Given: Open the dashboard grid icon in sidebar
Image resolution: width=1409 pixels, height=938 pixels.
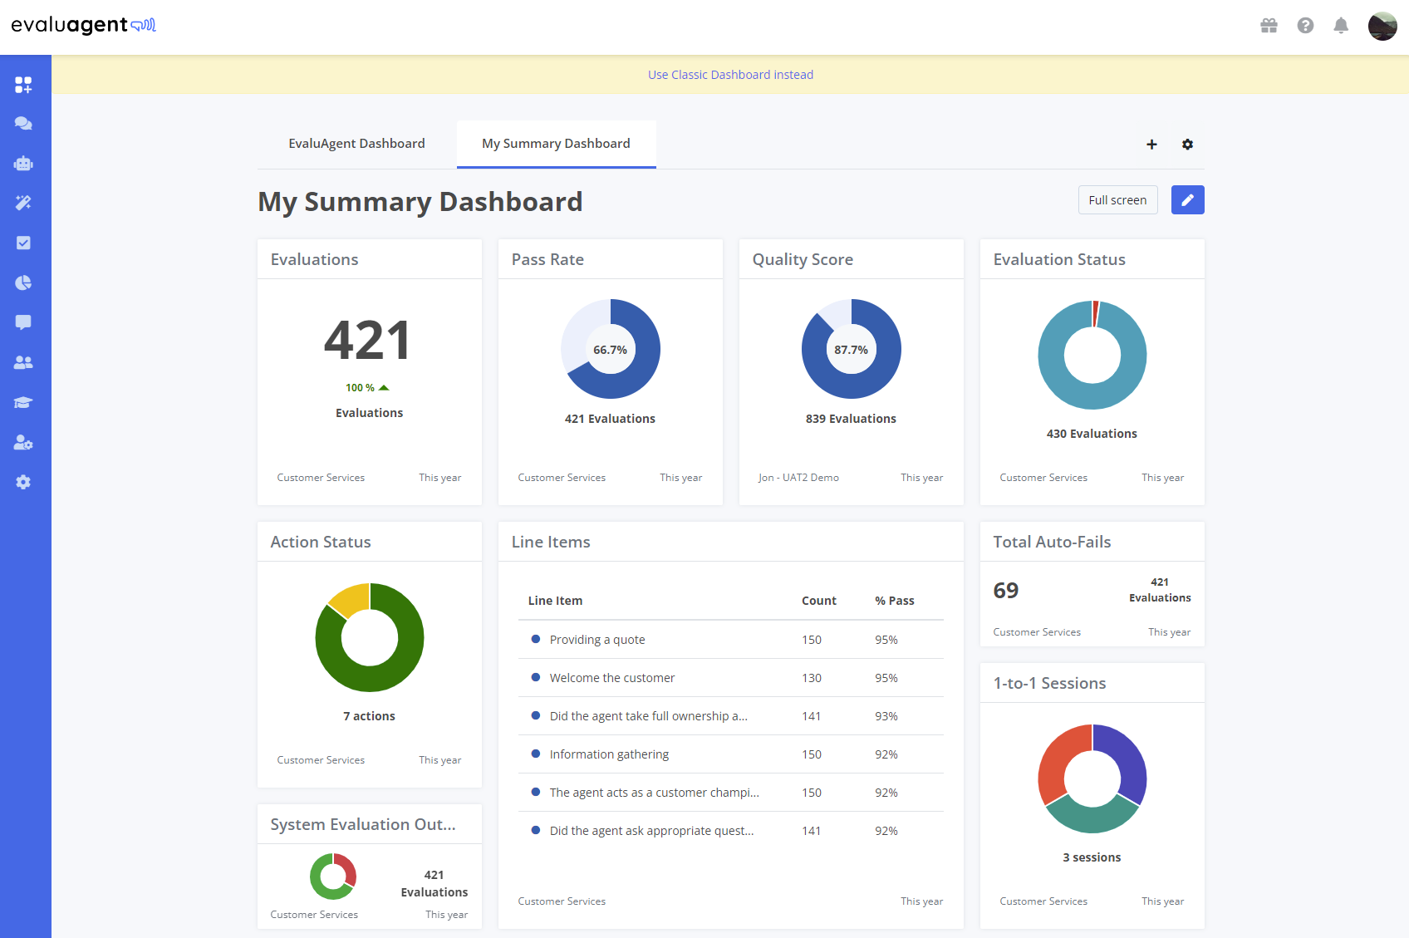Looking at the screenshot, I should click(x=23, y=84).
